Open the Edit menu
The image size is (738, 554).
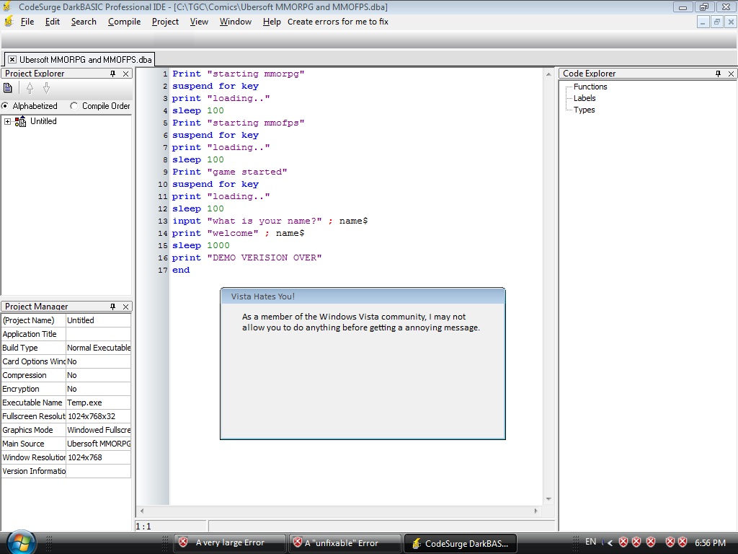[x=52, y=22]
